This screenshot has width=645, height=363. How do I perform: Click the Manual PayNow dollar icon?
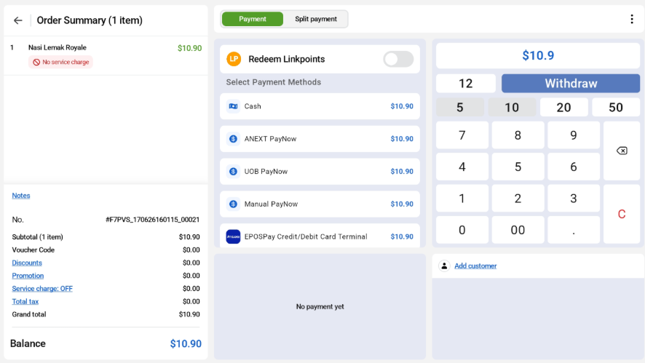tap(233, 204)
